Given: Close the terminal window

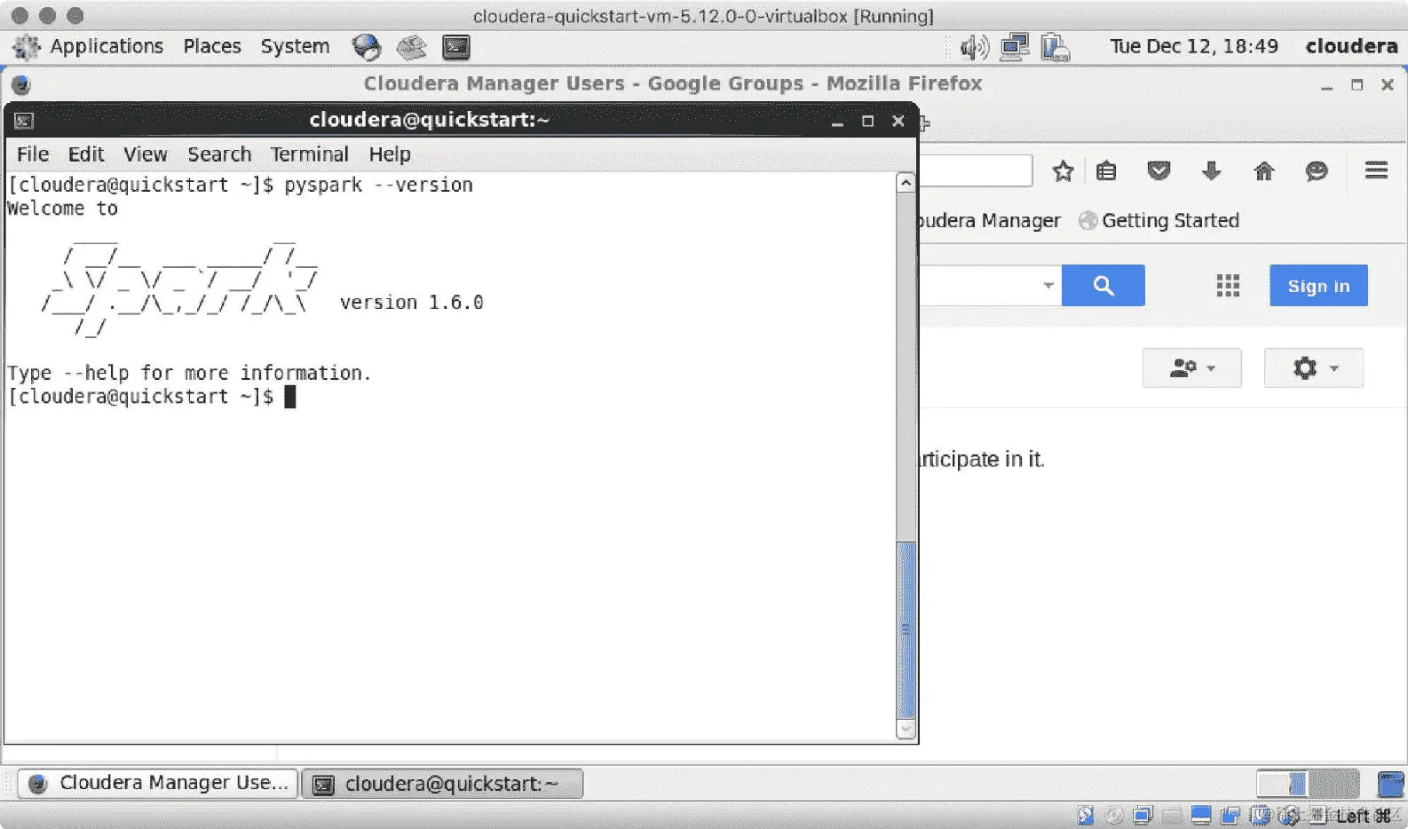Looking at the screenshot, I should (898, 121).
